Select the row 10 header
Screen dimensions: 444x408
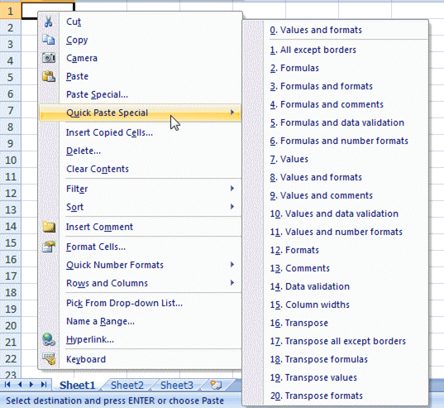coord(11,160)
